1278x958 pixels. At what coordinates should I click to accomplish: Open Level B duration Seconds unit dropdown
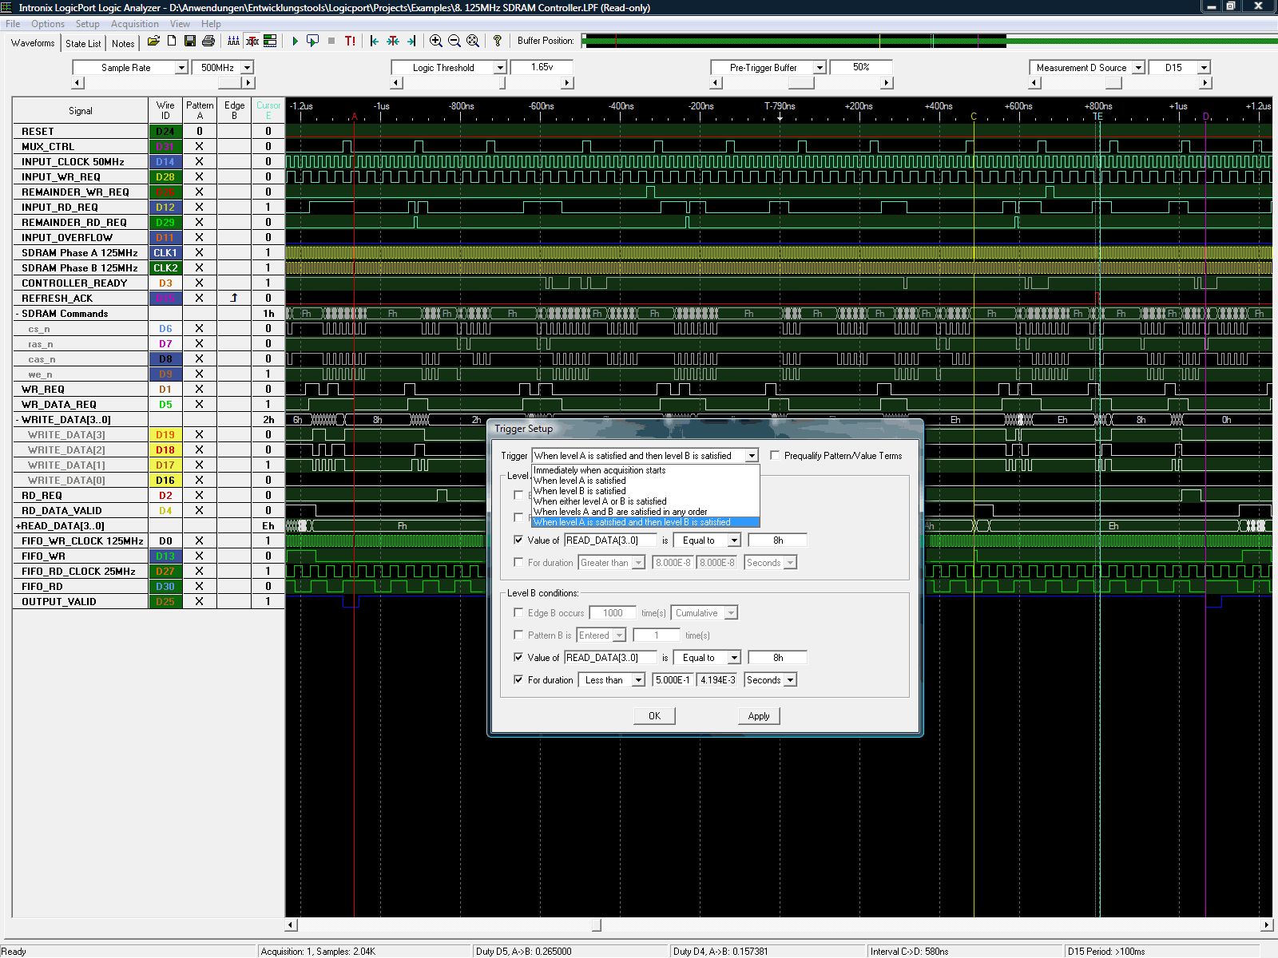pyautogui.click(x=790, y=680)
